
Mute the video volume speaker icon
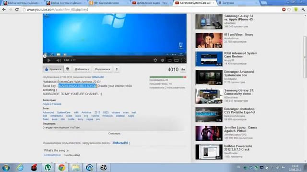(59, 61)
